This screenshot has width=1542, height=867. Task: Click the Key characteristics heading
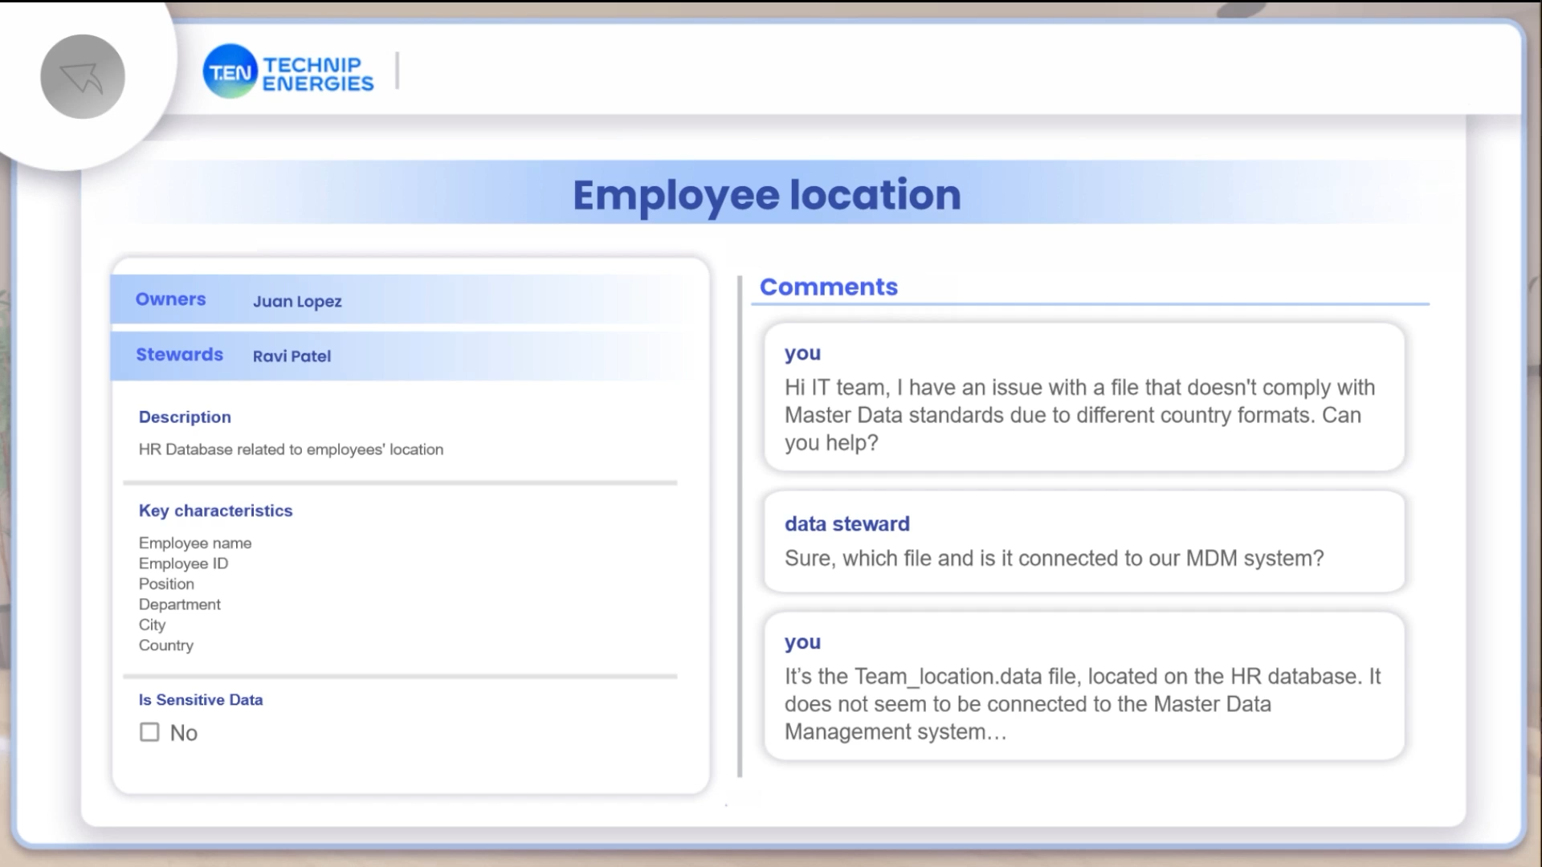pyautogui.click(x=215, y=511)
